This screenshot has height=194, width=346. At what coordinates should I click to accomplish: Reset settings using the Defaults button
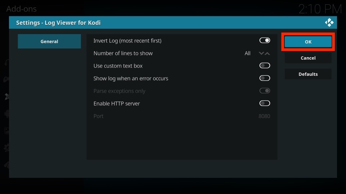pyautogui.click(x=308, y=74)
